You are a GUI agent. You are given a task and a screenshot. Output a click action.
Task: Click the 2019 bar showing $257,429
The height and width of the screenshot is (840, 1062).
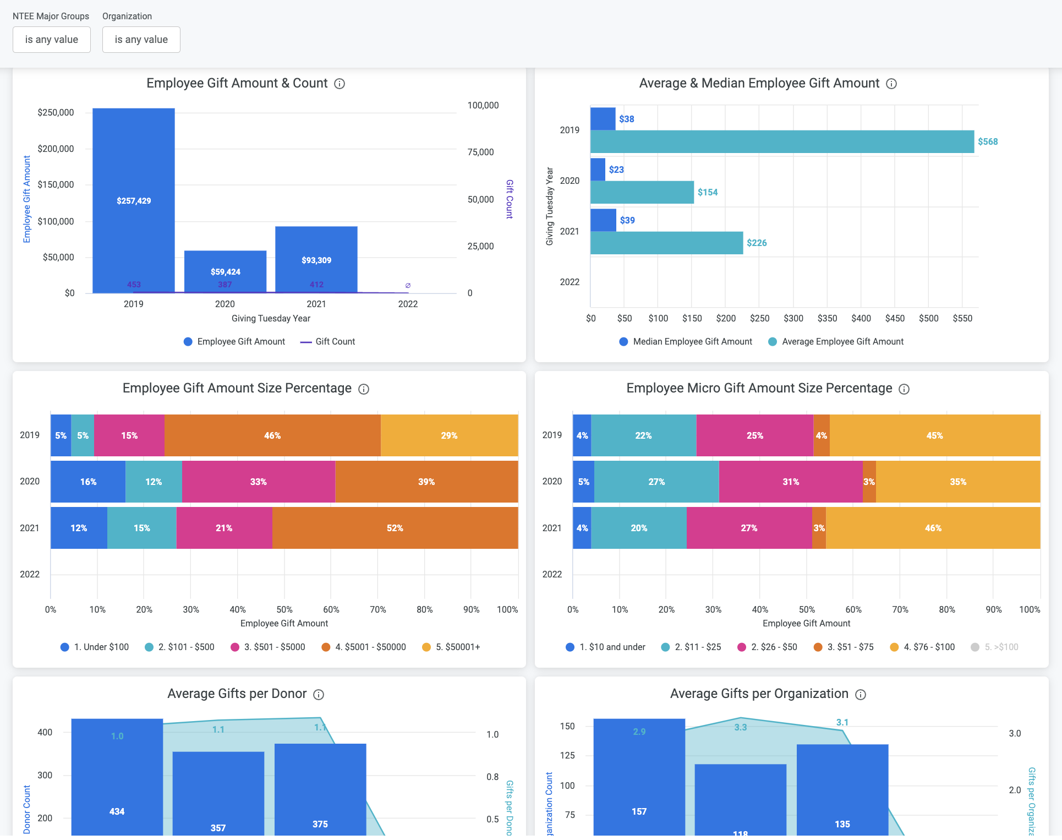(x=134, y=200)
